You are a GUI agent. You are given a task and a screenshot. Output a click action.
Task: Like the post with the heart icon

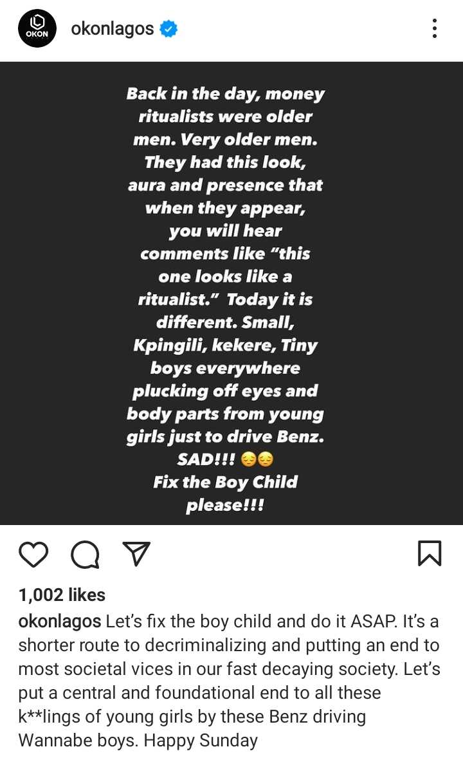tap(33, 553)
